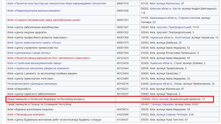Image resolution: width=221 pixels, height=124 pixels.
Task: Select text Філія «Центр транспортної логістики»
Action: [30, 79]
